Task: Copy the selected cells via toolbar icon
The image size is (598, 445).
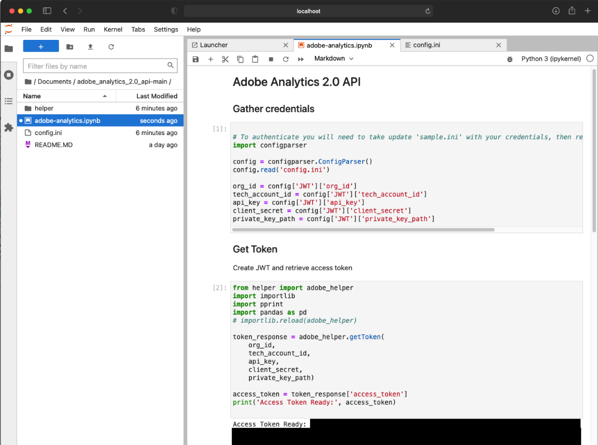Action: pyautogui.click(x=240, y=58)
